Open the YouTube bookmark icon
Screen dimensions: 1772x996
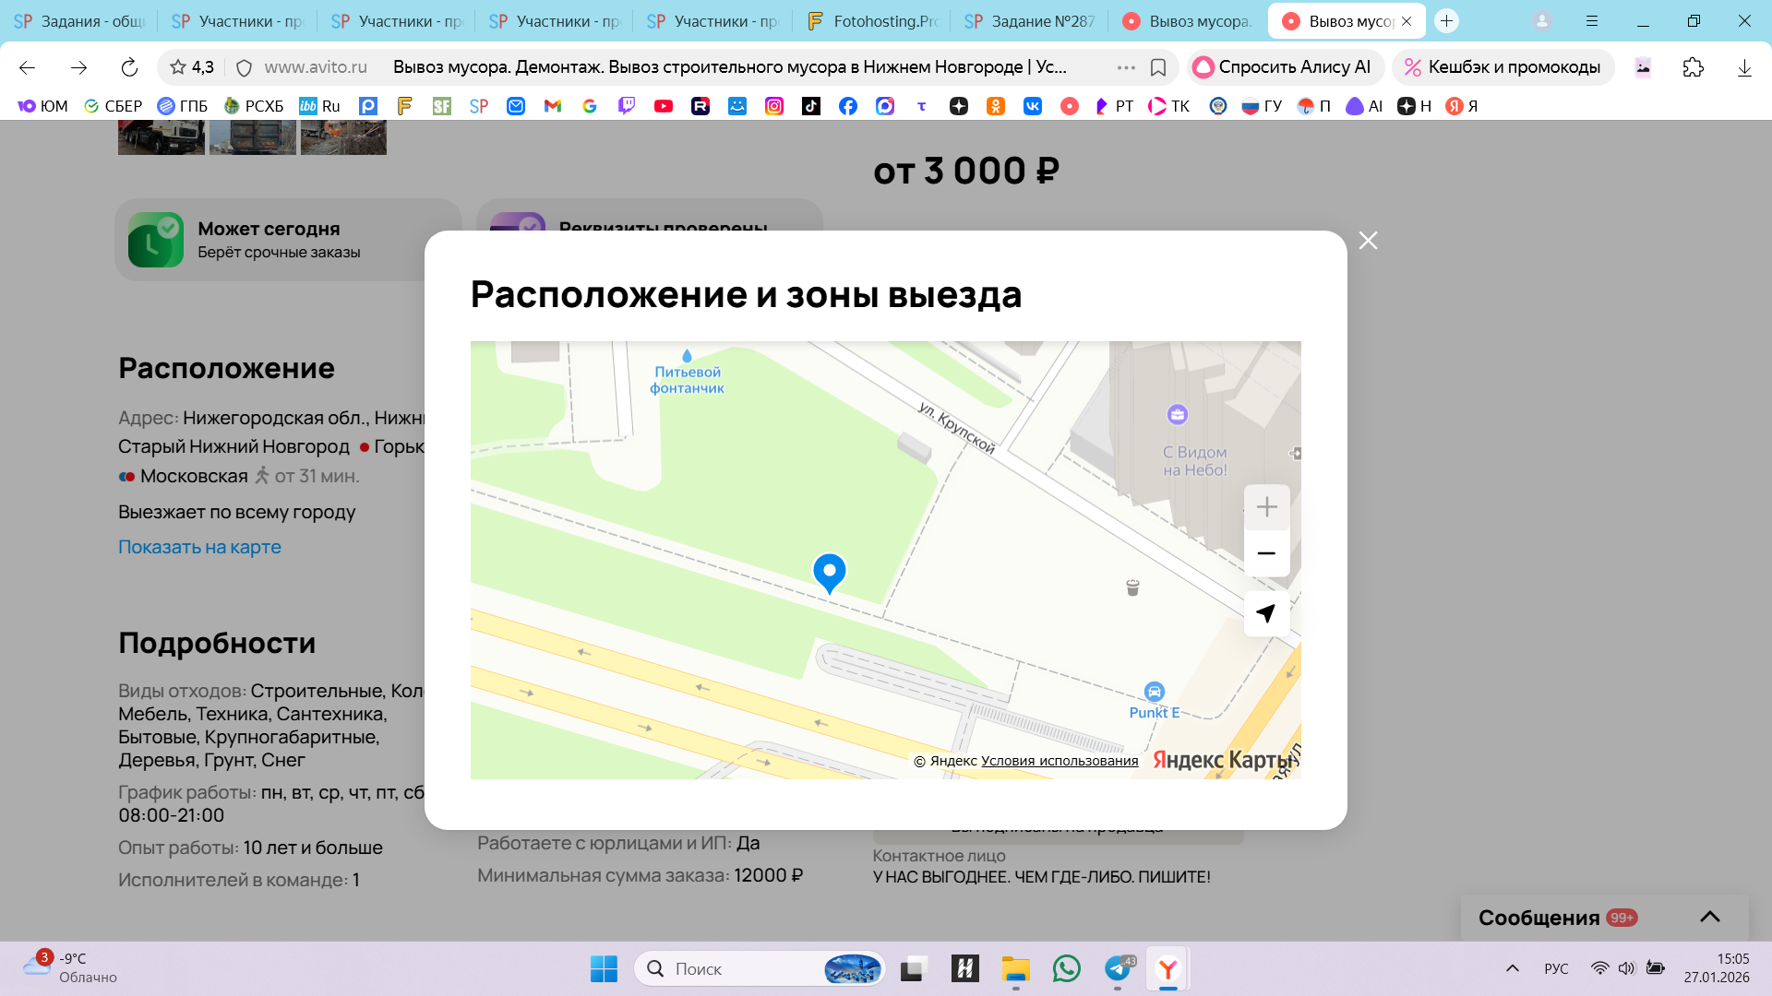663,106
